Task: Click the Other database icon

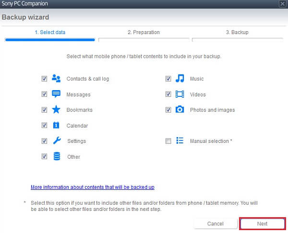Action: (x=56, y=156)
